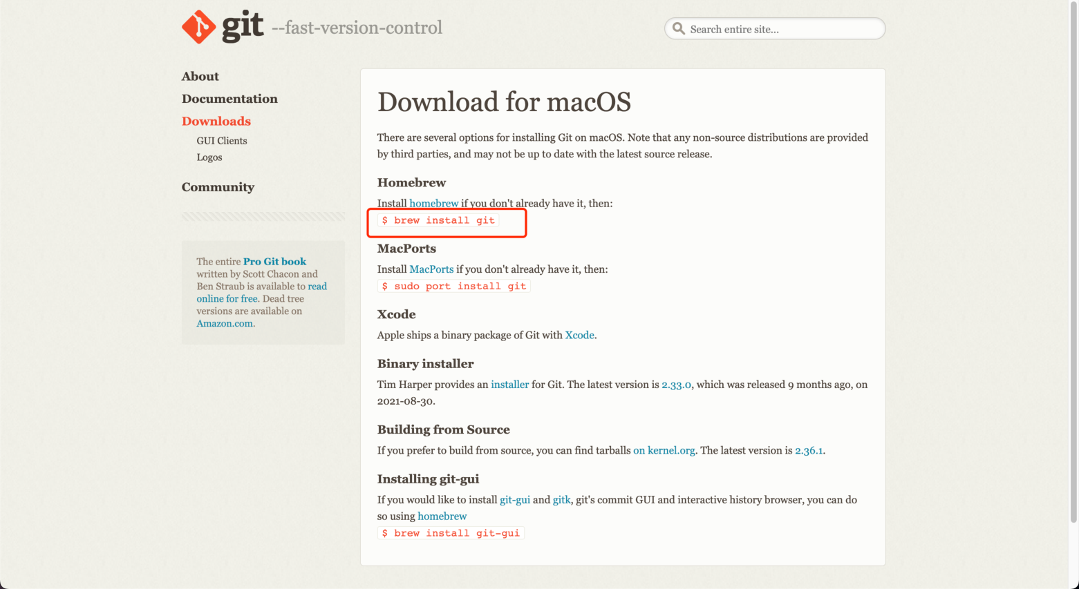Open the Community section

[x=218, y=187]
